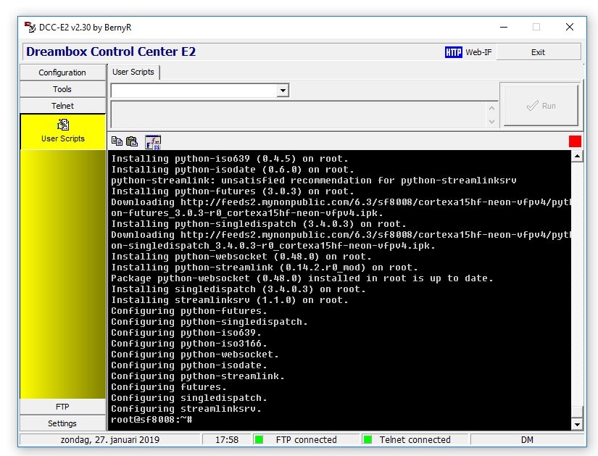This screenshot has width=598, height=456.
Task: Open the font settings icon
Action: point(153,141)
